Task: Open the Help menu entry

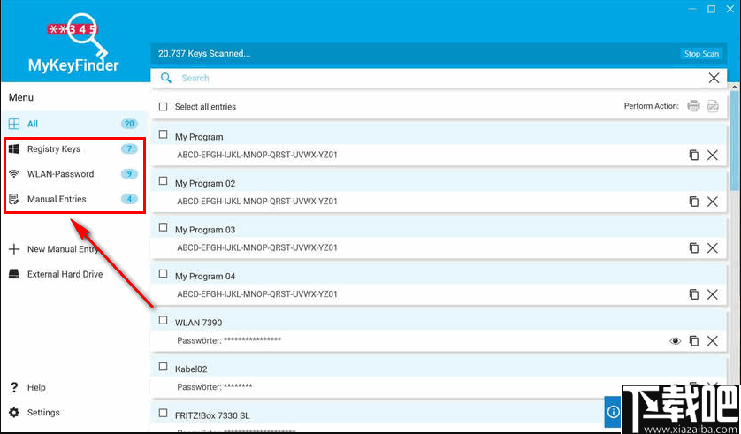Action: point(36,387)
